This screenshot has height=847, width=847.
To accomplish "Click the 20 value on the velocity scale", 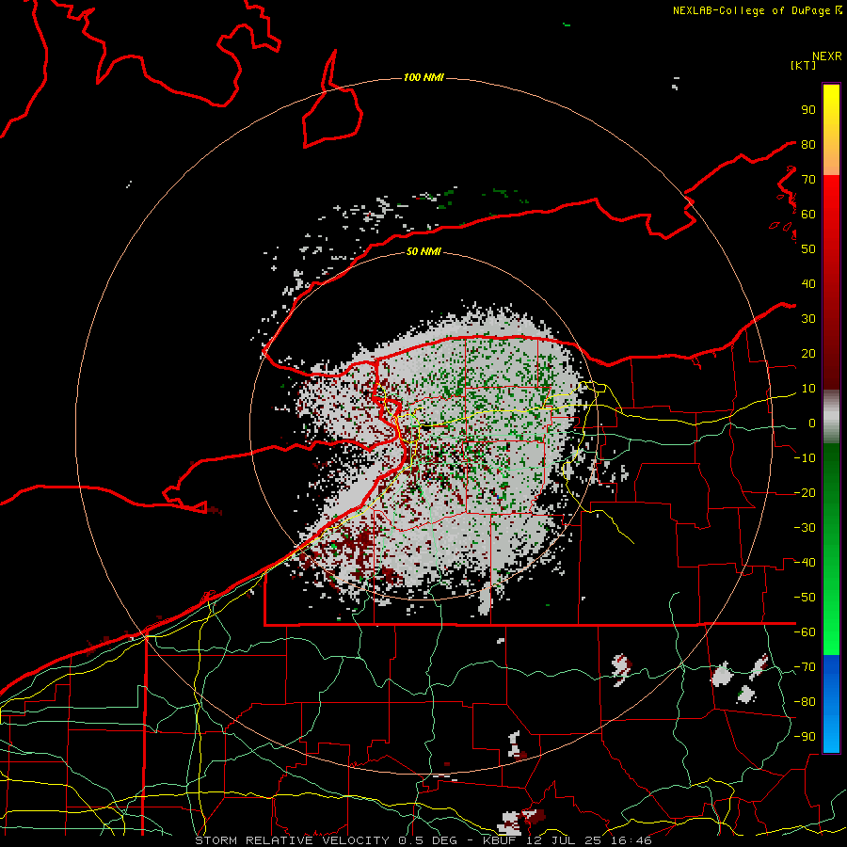I will click(x=808, y=353).
